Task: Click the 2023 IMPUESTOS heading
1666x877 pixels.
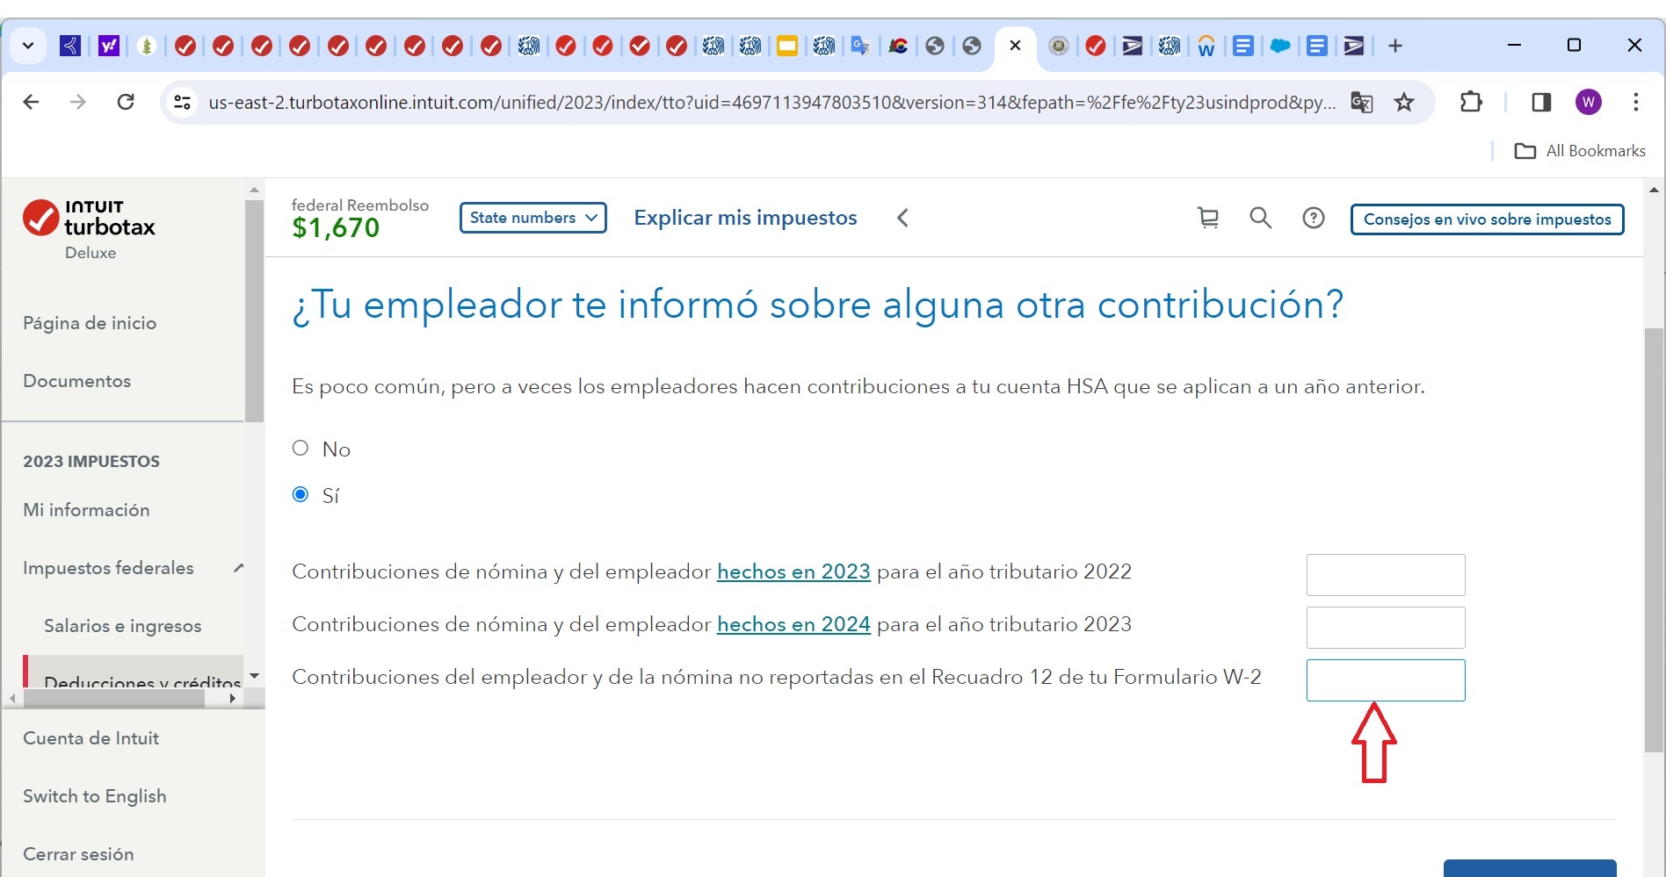Action: pyautogui.click(x=91, y=462)
